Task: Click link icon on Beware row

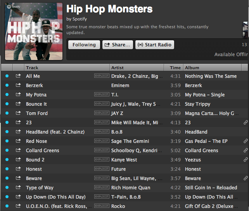Action: click(x=246, y=178)
